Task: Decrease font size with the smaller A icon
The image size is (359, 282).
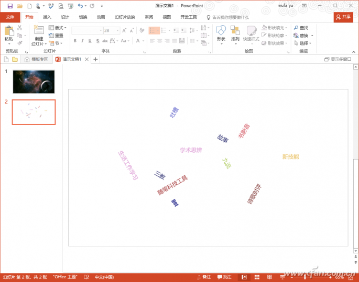Action: (x=132, y=30)
